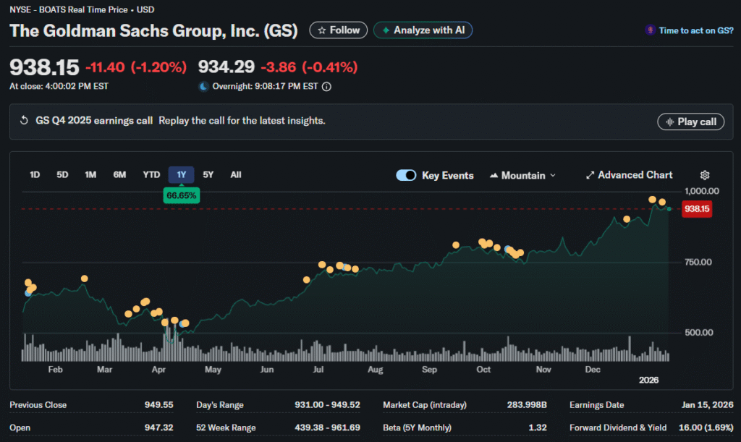Screen dimensions: 741x442
Task: Click the red 938.15 price label on chart
Action: (695, 208)
